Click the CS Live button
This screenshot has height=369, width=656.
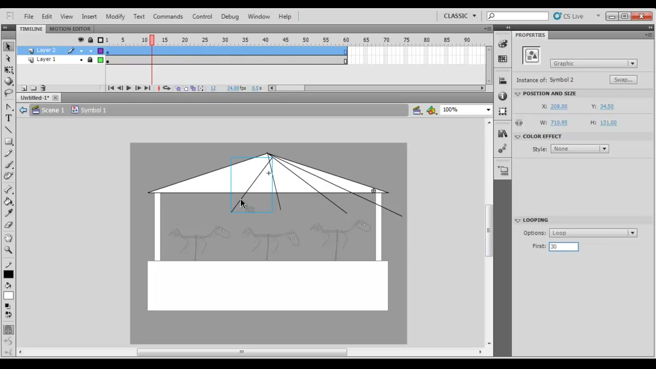[x=569, y=16]
